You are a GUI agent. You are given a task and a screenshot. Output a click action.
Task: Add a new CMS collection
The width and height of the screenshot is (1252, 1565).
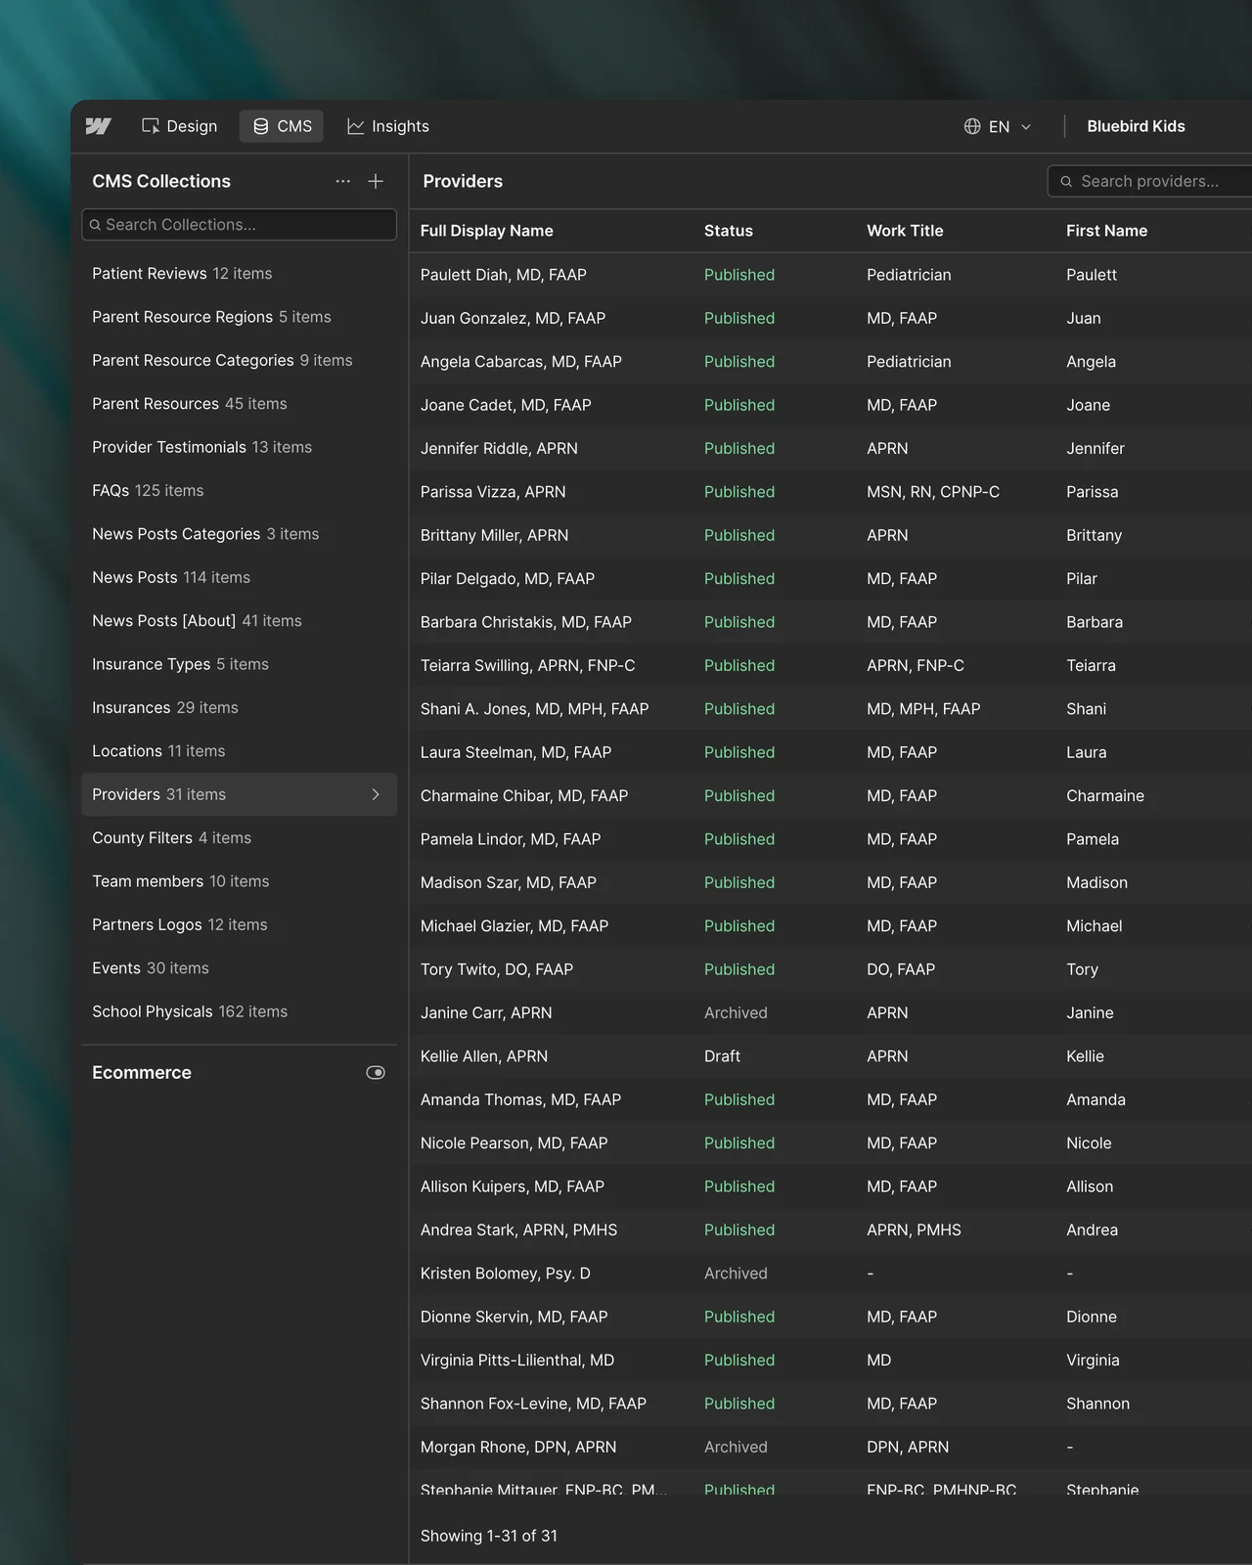376,181
